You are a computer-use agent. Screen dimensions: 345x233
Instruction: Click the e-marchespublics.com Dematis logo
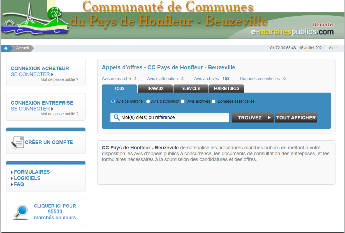pyautogui.click(x=292, y=29)
